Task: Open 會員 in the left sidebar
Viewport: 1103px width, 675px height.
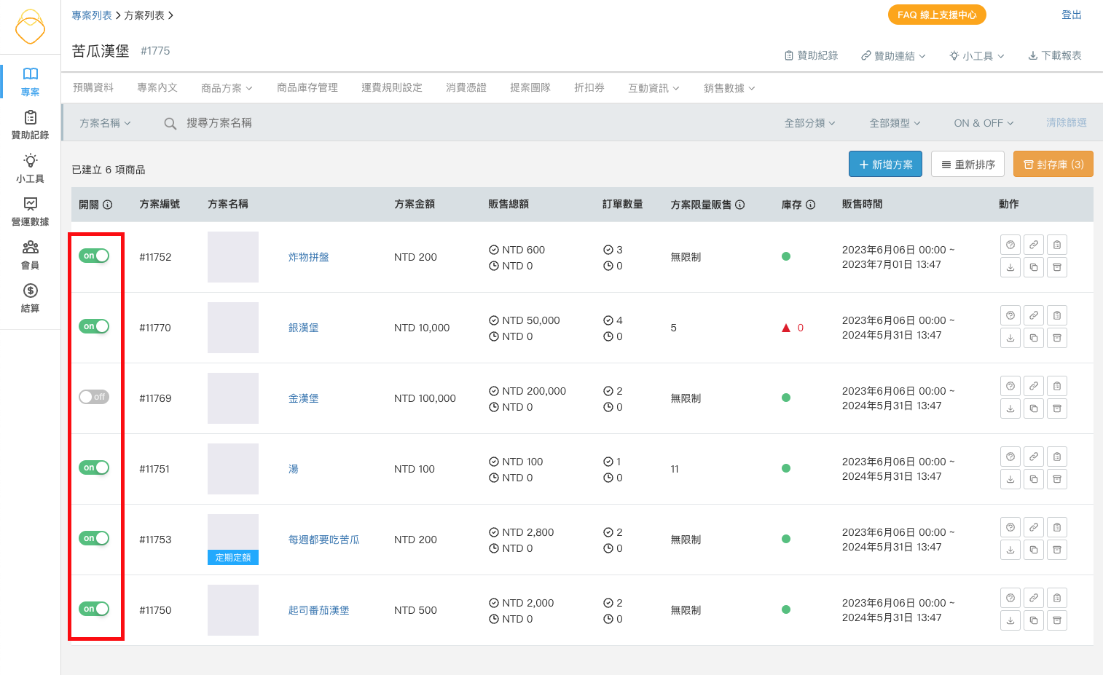Action: click(30, 255)
